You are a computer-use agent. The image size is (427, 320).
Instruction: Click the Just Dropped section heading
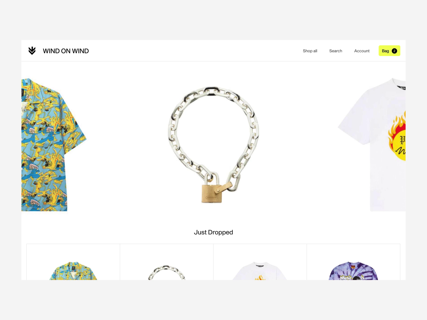coord(213,232)
